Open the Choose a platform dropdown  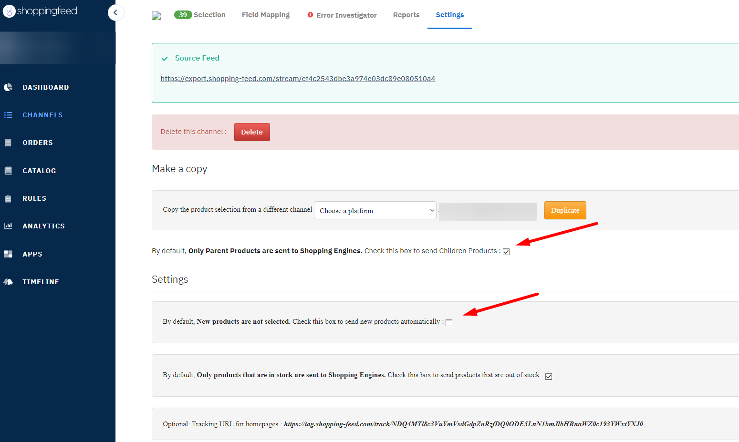click(375, 210)
